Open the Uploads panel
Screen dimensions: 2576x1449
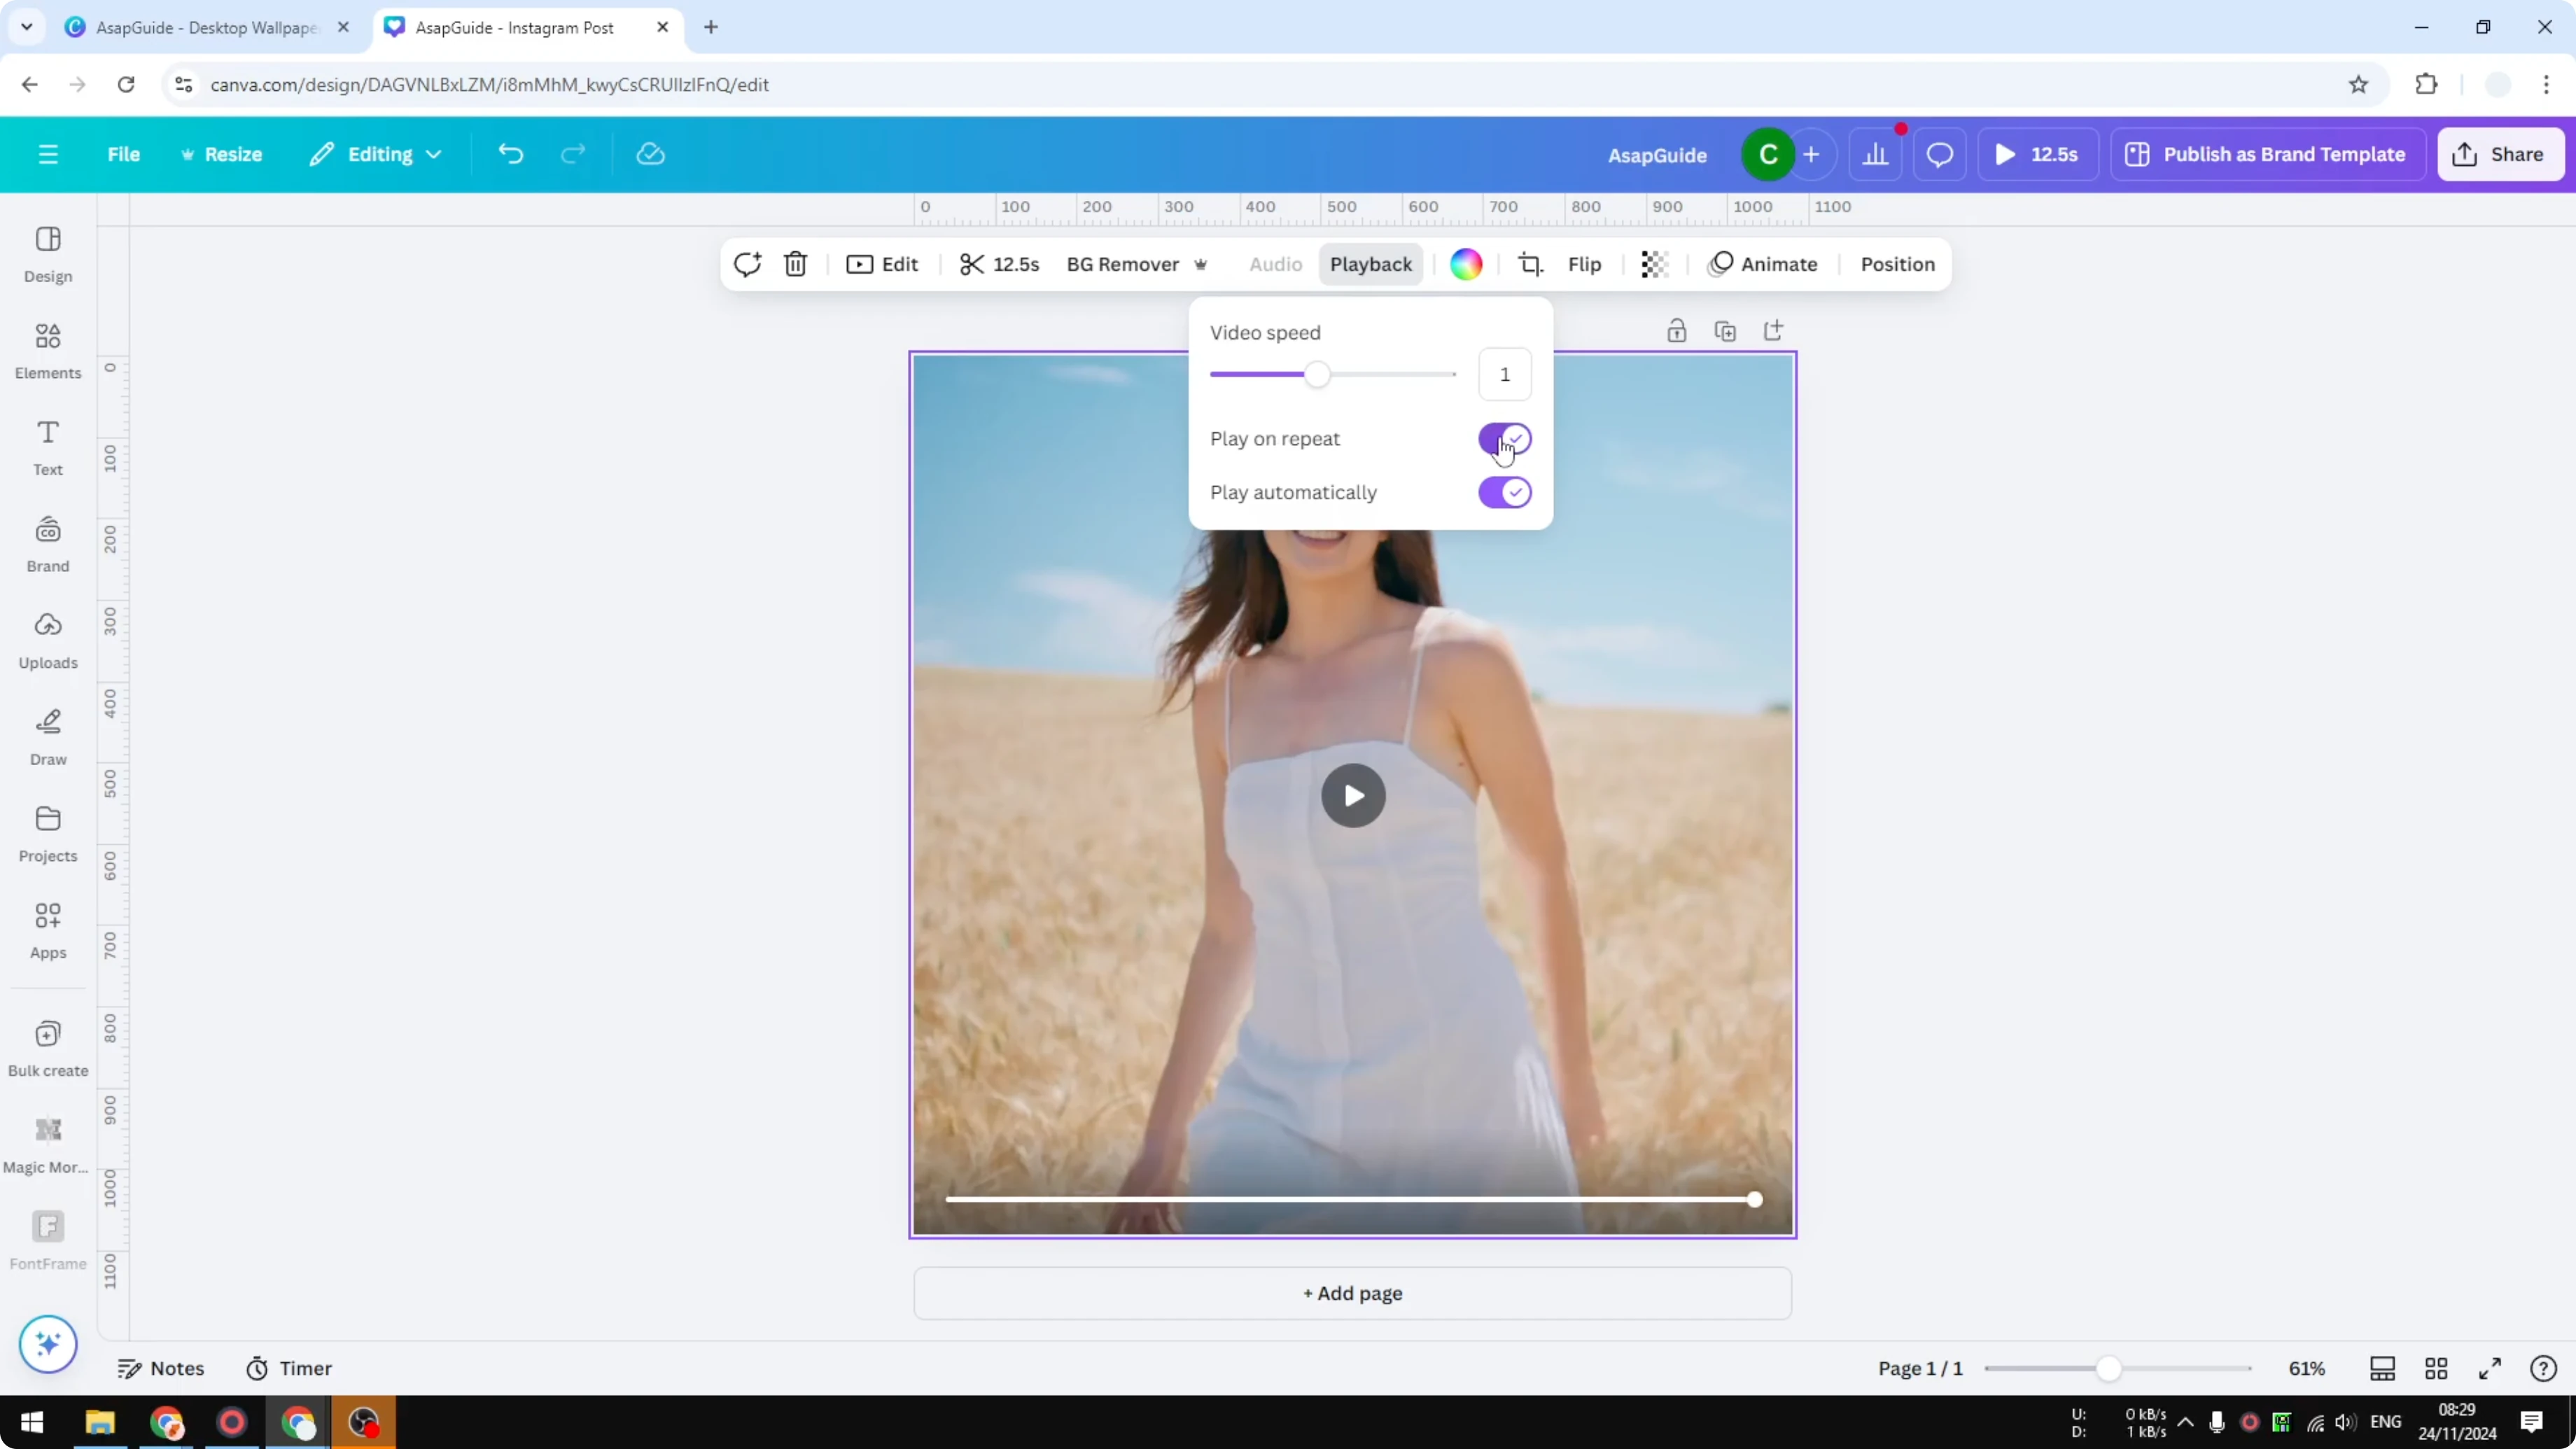47,640
